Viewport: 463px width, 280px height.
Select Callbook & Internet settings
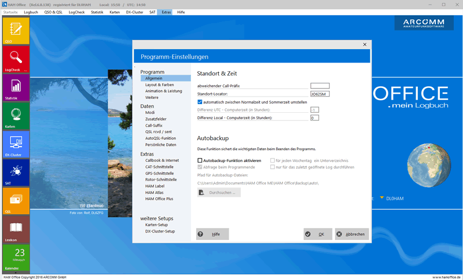coord(162,160)
